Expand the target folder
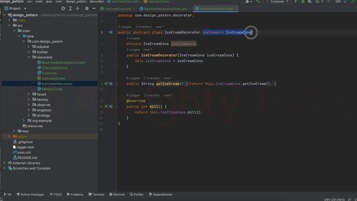Screen dimensions: 357x201 (x=9, y=136)
